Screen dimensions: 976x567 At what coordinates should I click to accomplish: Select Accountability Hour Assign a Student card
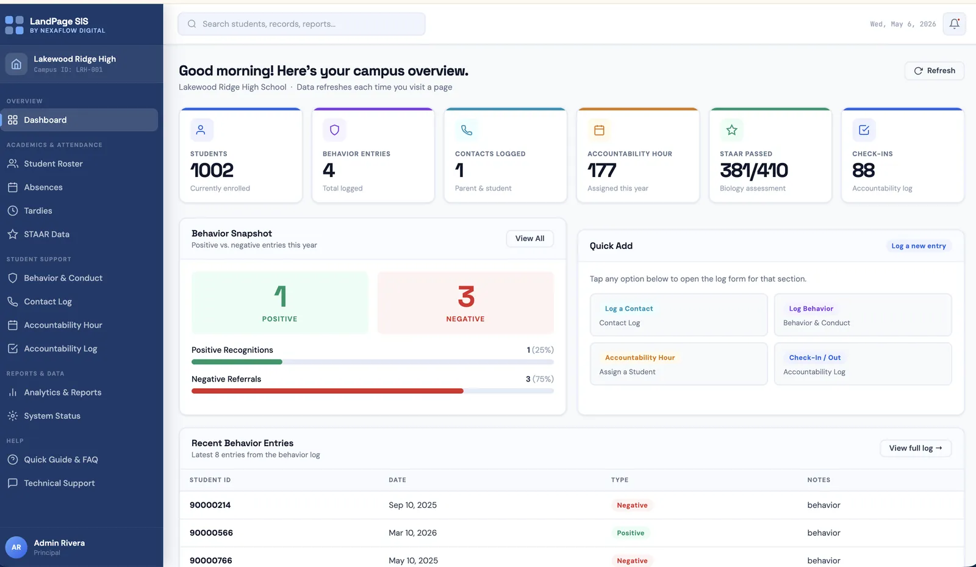679,364
